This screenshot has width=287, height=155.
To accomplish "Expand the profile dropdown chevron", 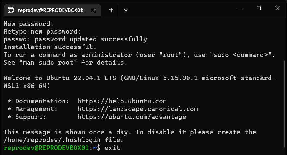I will pyautogui.click(x=126, y=10).
